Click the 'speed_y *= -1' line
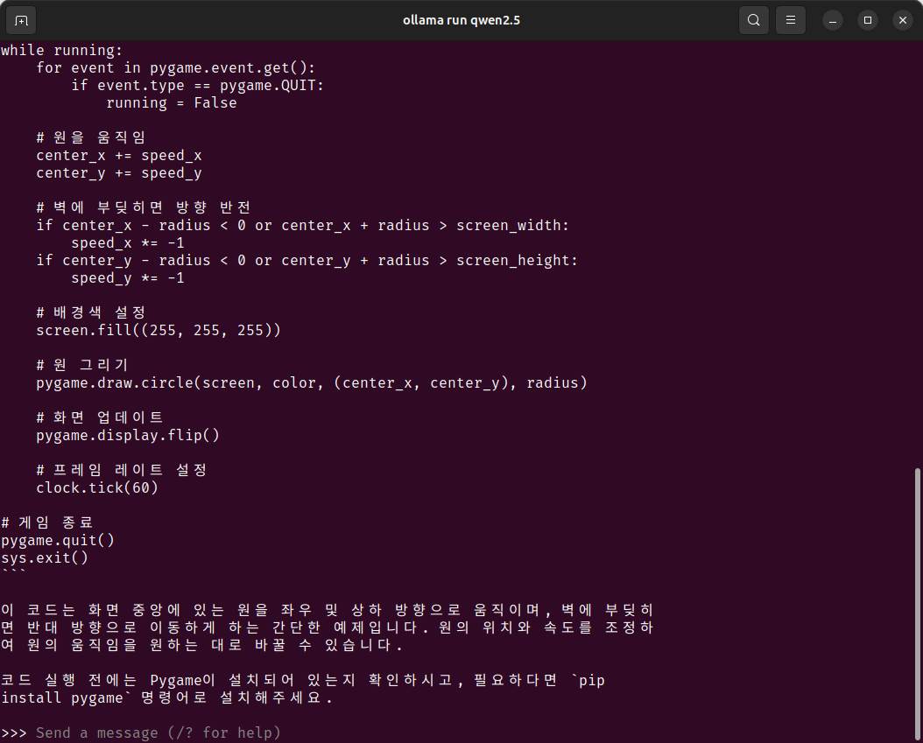The height and width of the screenshot is (743, 923). click(128, 278)
